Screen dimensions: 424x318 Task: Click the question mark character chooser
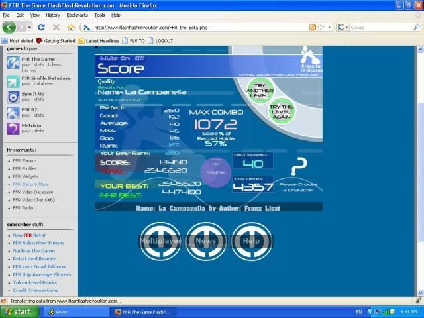tap(299, 166)
